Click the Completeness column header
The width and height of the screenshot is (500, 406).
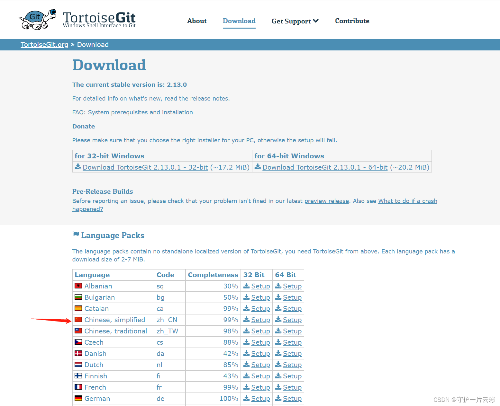coord(213,275)
